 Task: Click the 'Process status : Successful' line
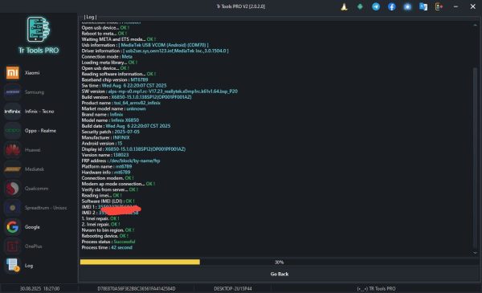pos(108,242)
